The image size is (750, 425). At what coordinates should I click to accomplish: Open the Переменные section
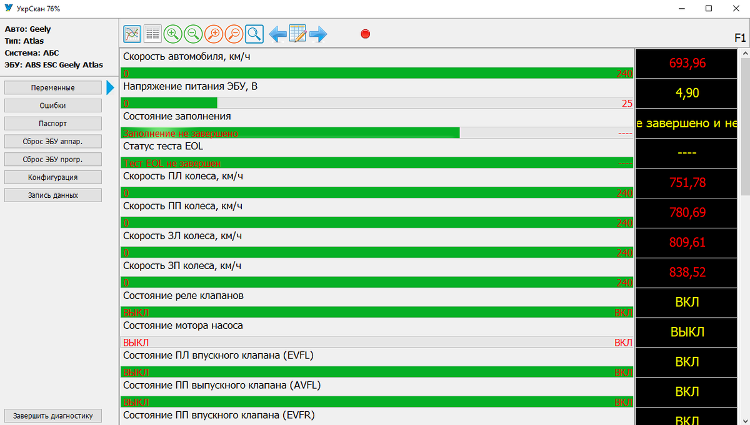[53, 88]
